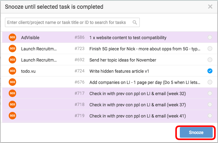The width and height of the screenshot is (218, 143).
Task: Click task title 'Write hidden features article v1'
Action: click(119, 71)
